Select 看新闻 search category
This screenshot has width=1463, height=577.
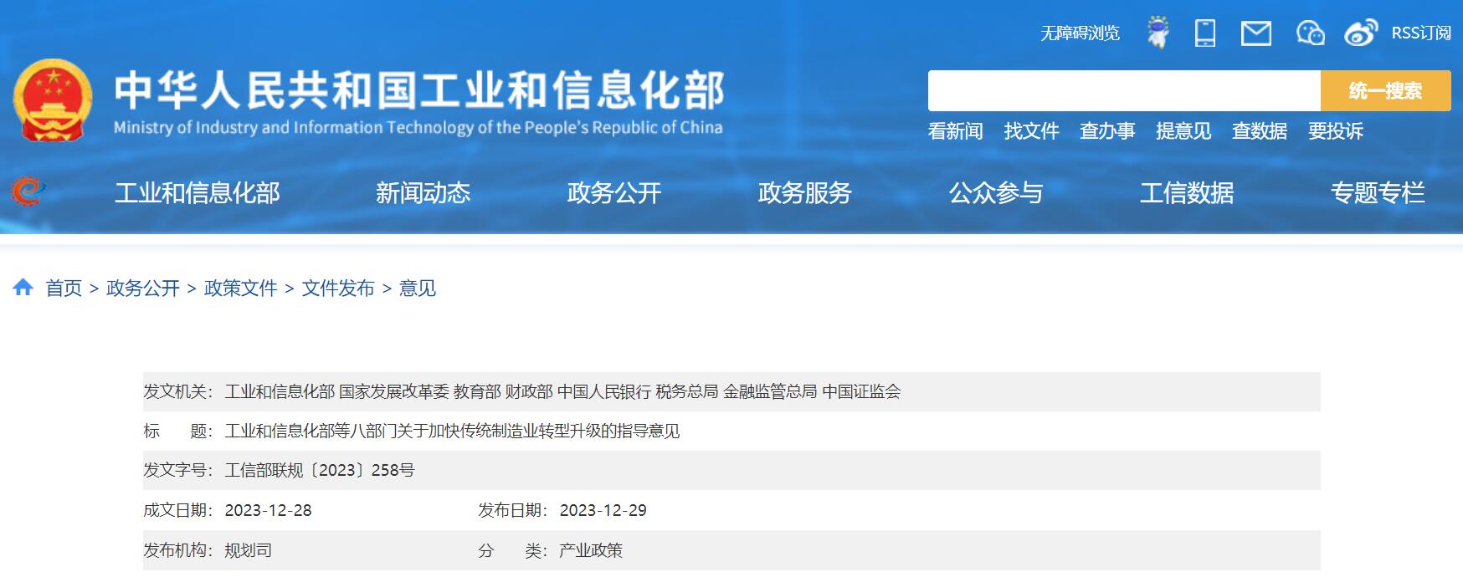955,131
